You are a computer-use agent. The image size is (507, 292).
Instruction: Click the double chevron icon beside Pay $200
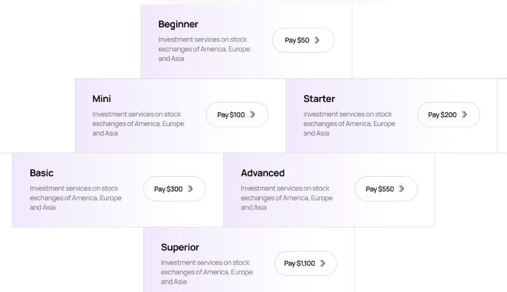[464, 115]
